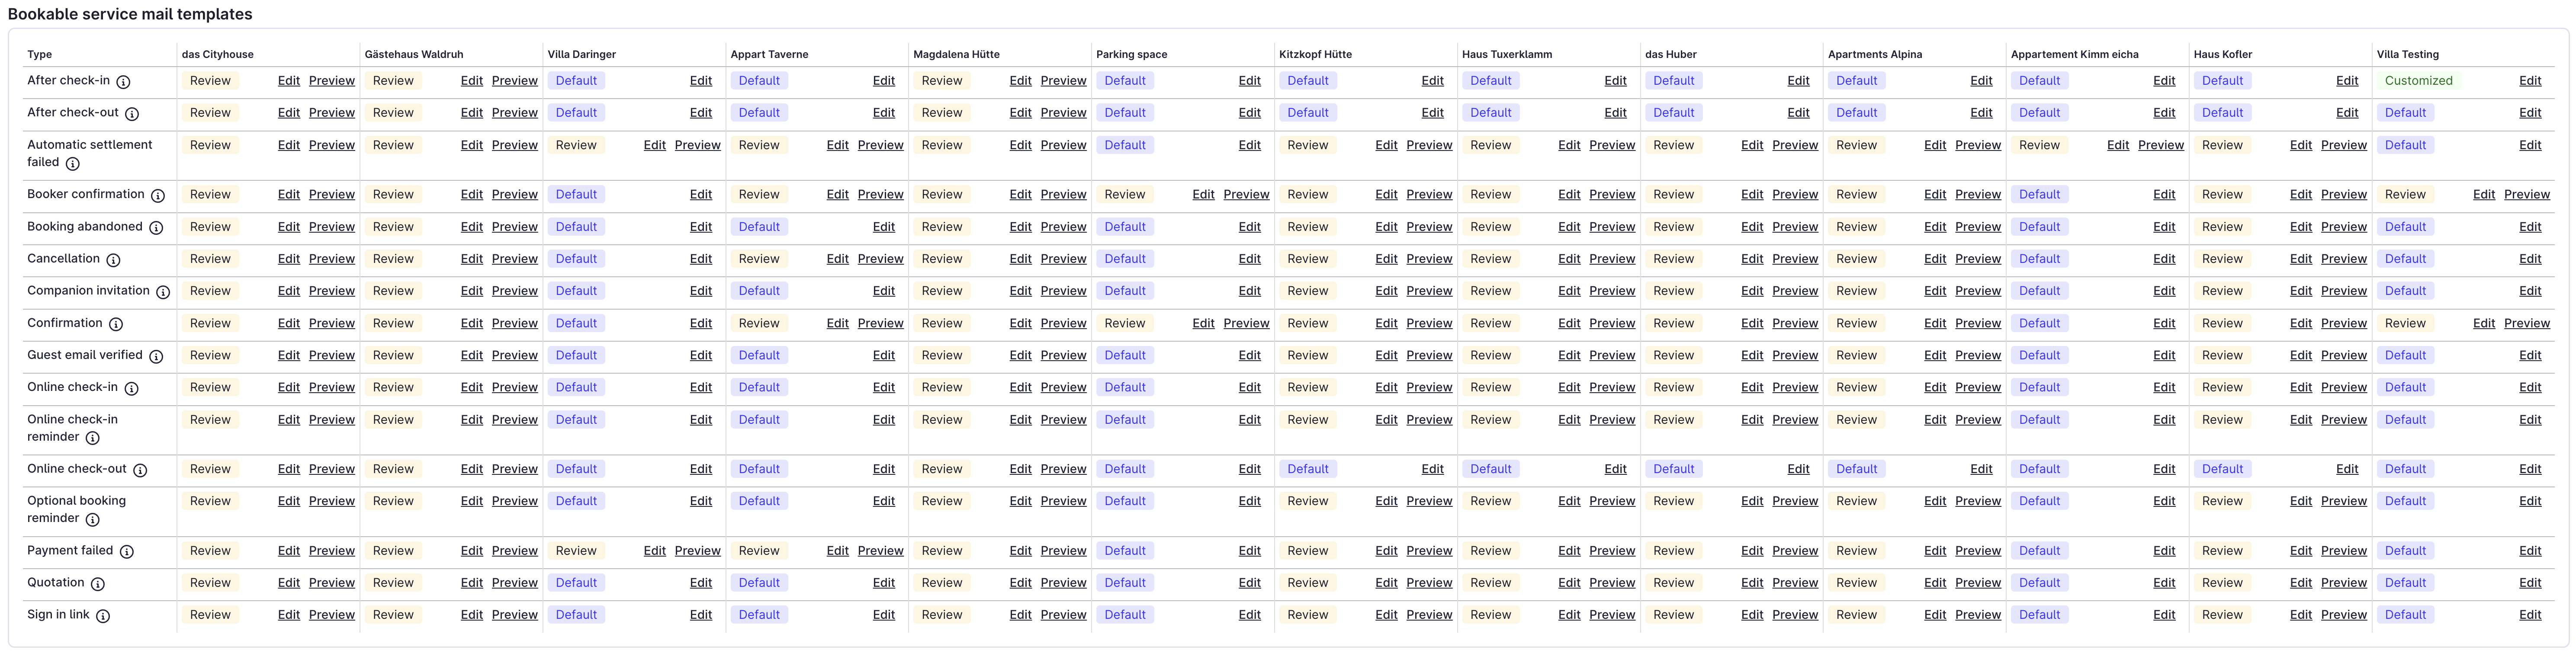
Task: Edit Villa Testing Sign in link template
Action: (x=2531, y=615)
